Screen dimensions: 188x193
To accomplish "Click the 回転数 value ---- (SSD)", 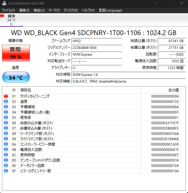I will pyautogui.click(x=171, y=54).
